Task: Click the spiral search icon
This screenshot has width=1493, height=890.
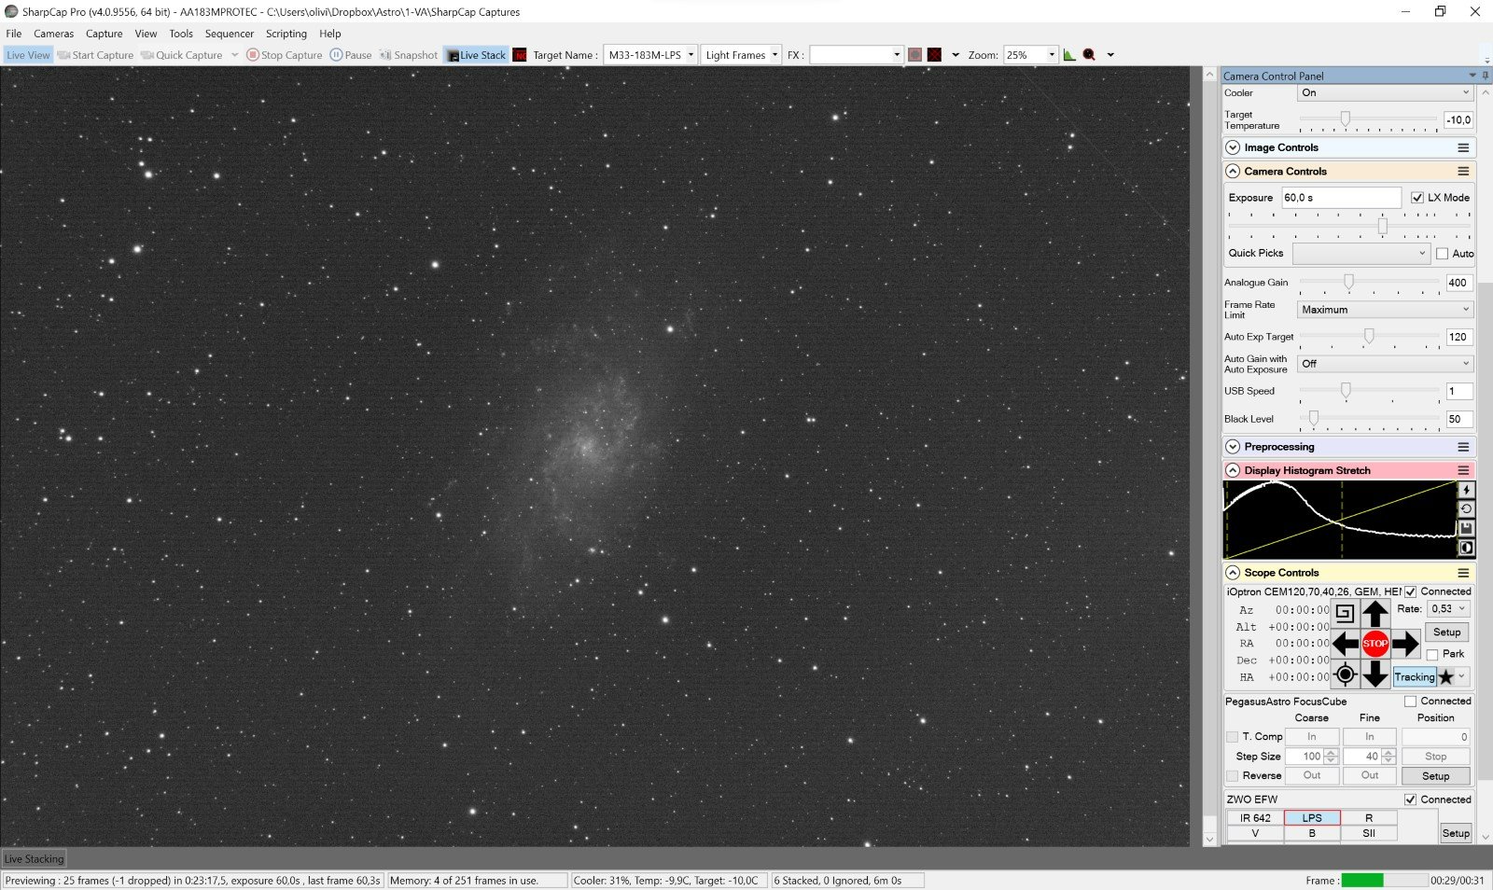Action: (1345, 613)
